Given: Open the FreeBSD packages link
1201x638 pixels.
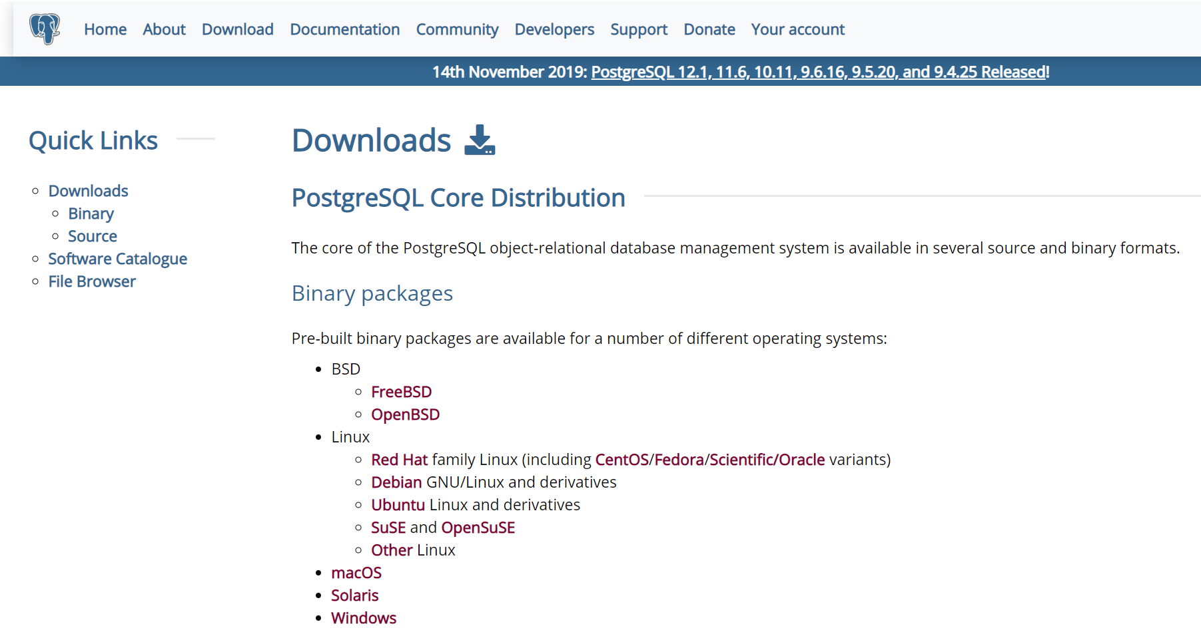Looking at the screenshot, I should click(401, 392).
